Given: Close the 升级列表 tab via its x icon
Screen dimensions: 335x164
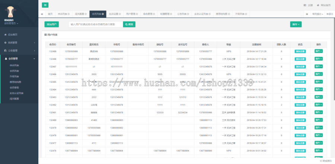Looking at the screenshot, I should [246, 14].
